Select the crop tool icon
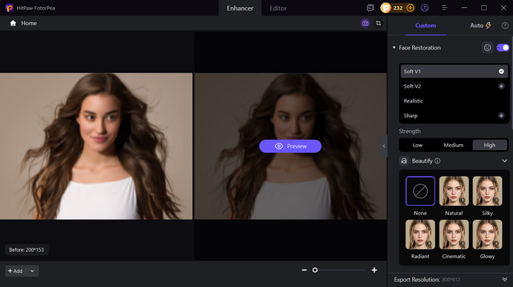The width and height of the screenshot is (513, 287). (379, 23)
